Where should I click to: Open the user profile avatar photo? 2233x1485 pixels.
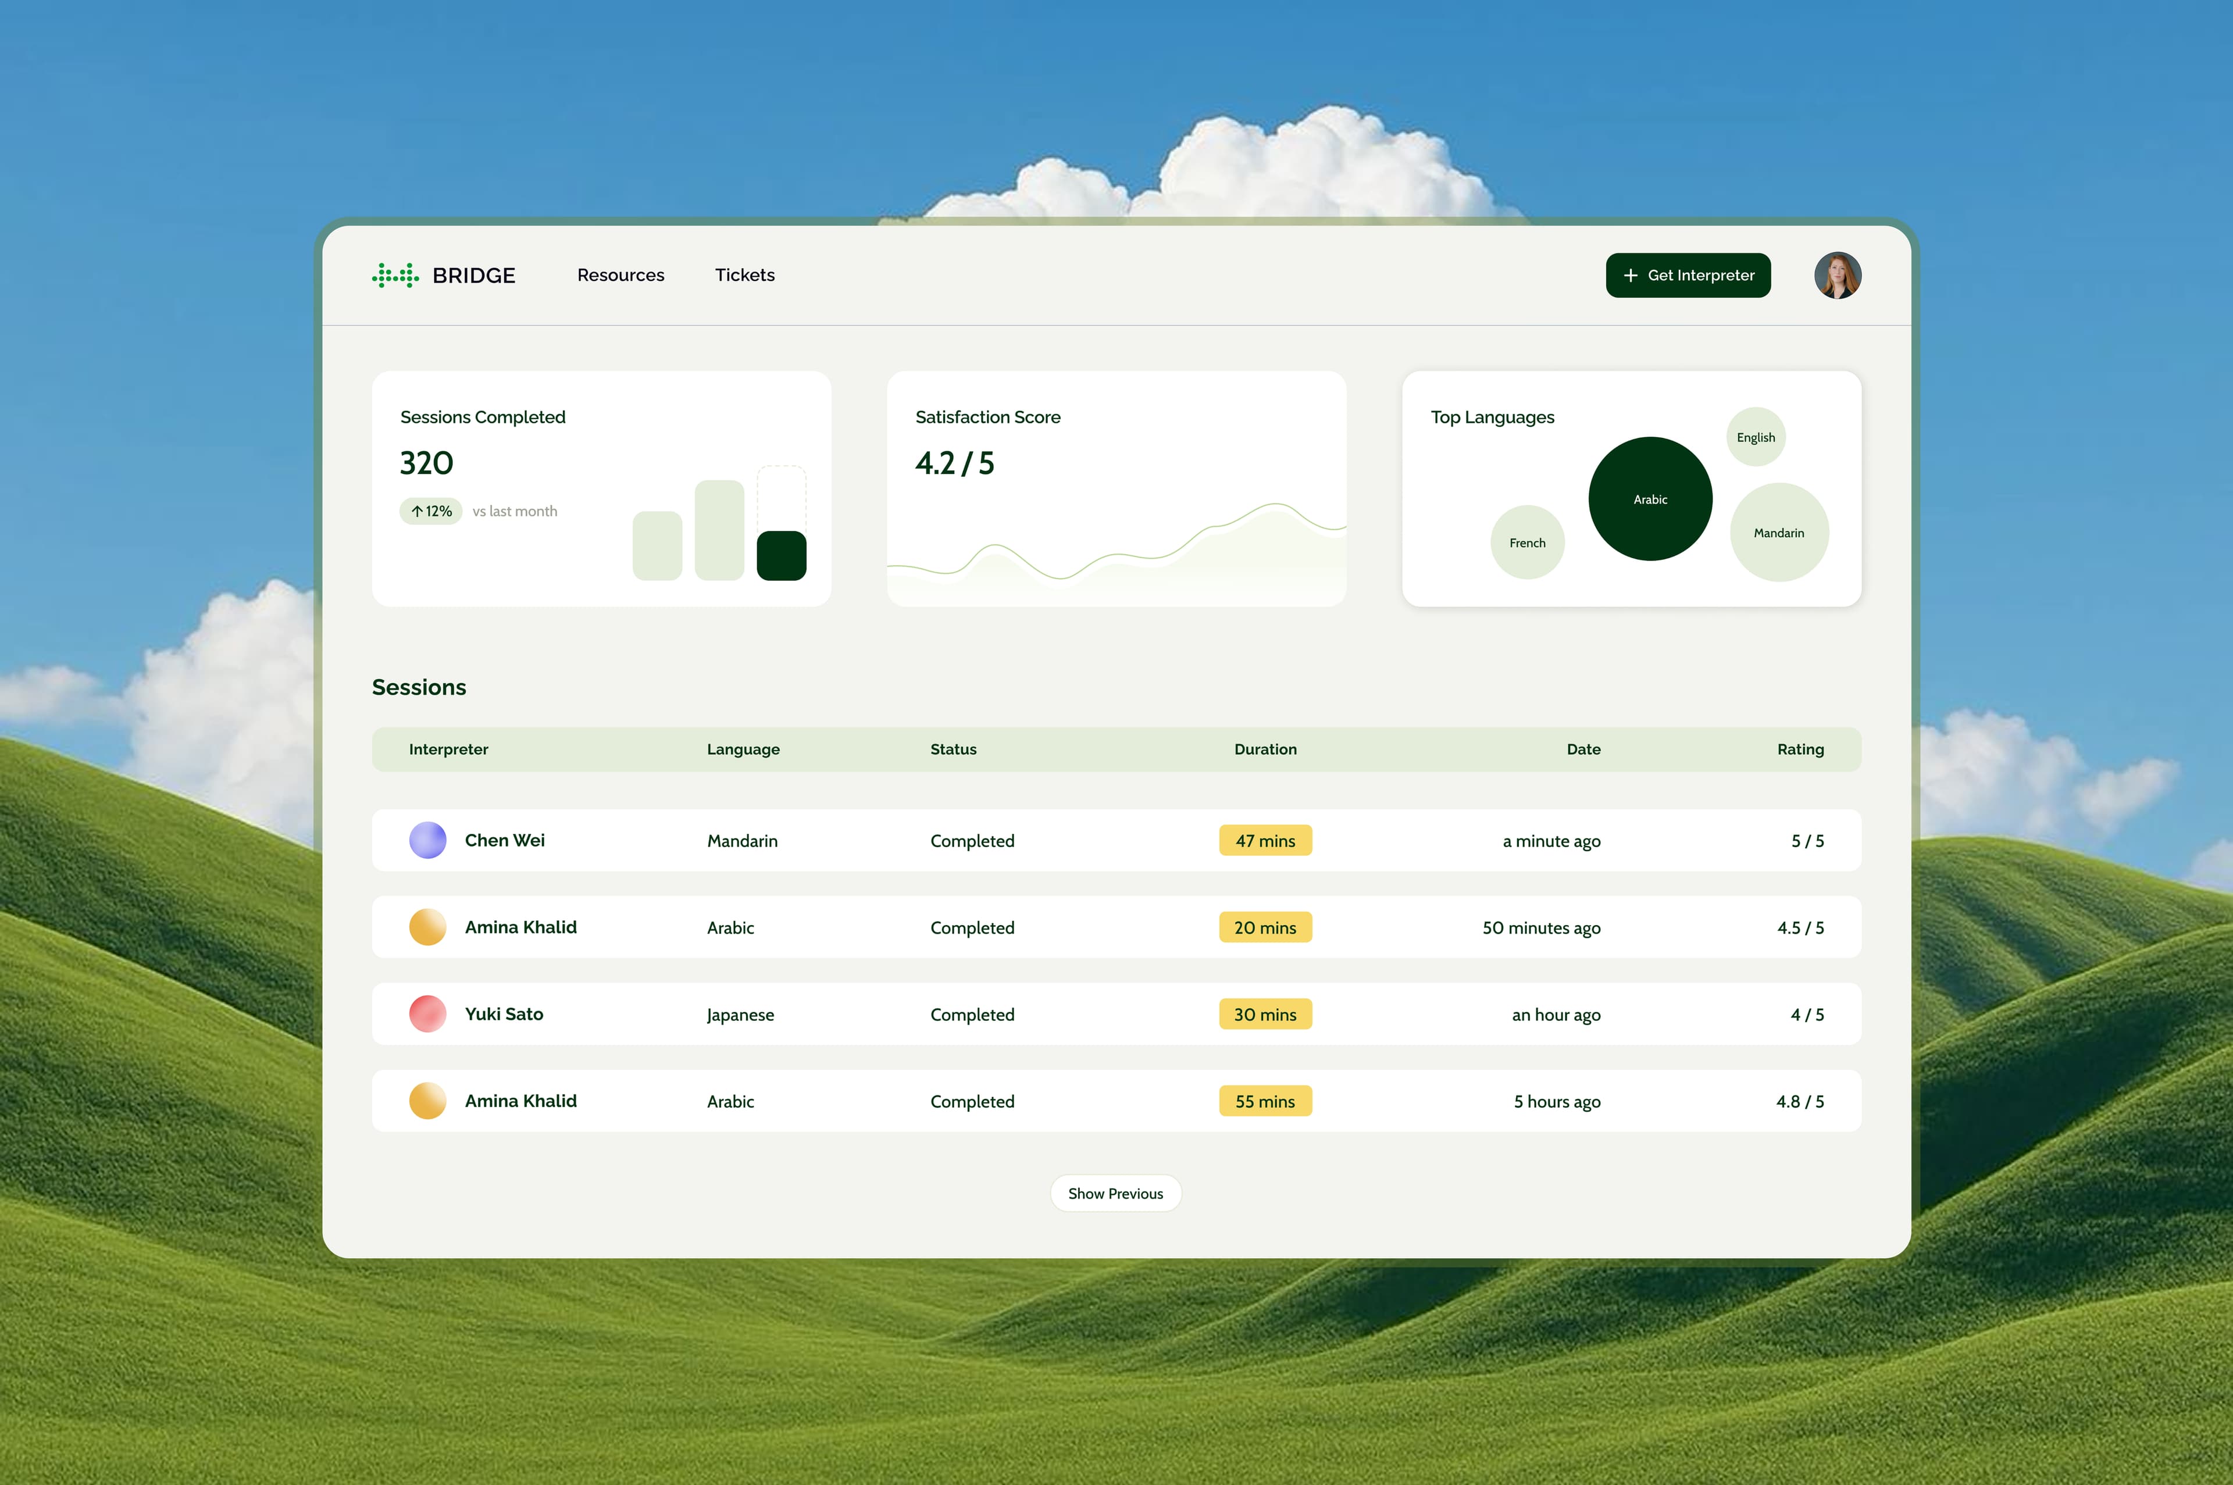pyautogui.click(x=1837, y=276)
